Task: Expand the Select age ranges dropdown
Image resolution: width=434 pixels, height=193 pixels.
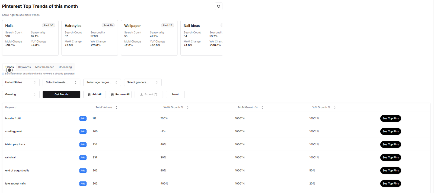Action: [102, 82]
